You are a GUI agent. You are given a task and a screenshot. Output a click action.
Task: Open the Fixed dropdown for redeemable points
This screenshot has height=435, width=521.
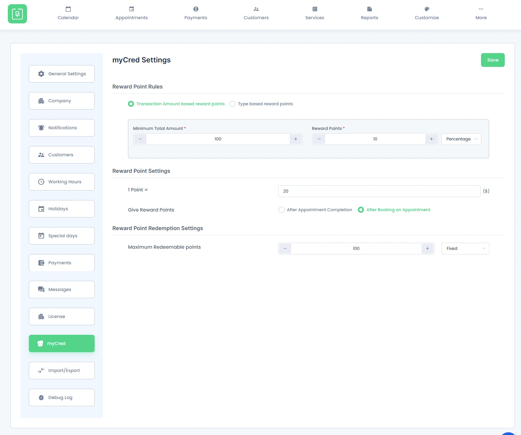click(x=465, y=248)
